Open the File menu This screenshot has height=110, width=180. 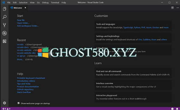(x=9, y=2)
